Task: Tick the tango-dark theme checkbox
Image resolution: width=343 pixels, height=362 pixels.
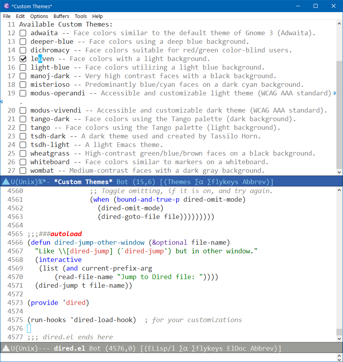Action: point(23,119)
